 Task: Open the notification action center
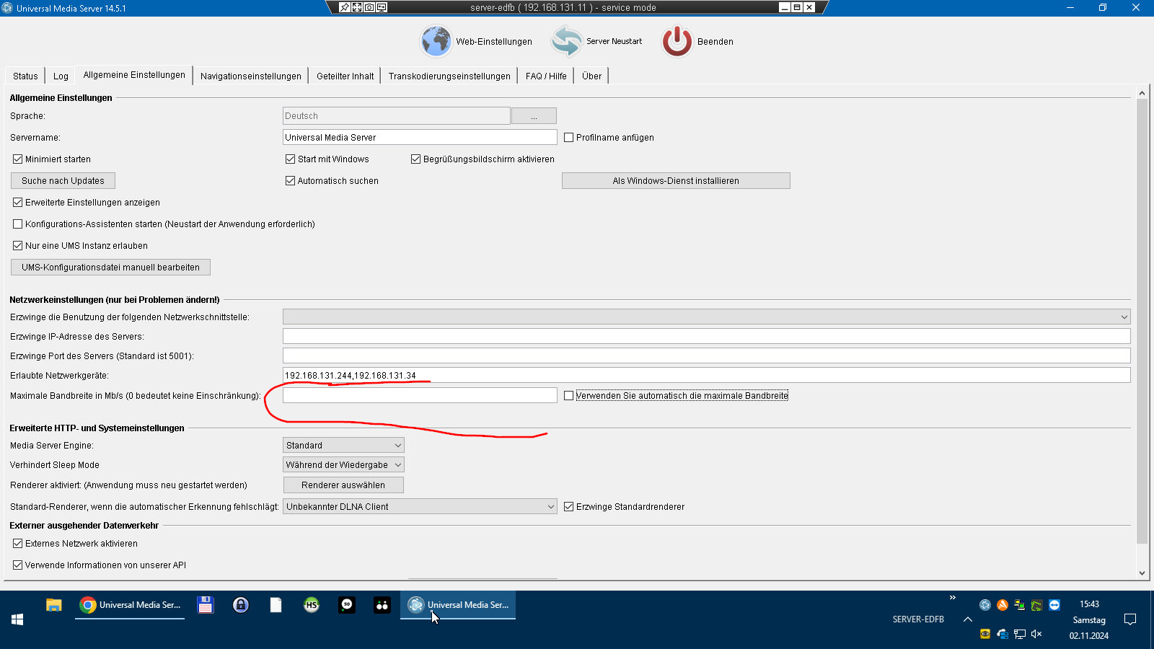(1130, 619)
